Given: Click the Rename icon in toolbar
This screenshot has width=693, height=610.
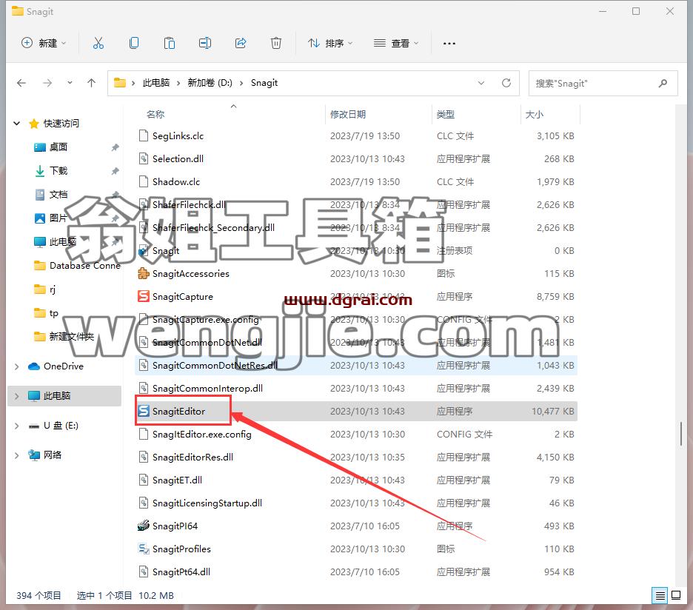Looking at the screenshot, I should (x=204, y=43).
